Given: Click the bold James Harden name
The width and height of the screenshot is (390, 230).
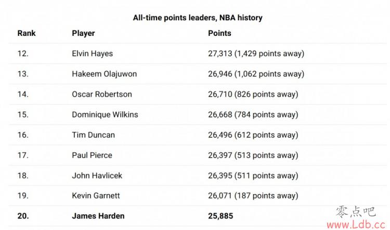Looking at the screenshot, I should (x=98, y=216).
